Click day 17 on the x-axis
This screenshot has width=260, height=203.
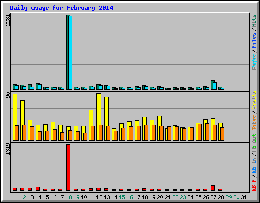(137, 197)
